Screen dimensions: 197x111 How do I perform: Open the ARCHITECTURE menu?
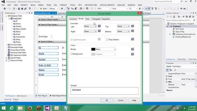tap(91, 5)
